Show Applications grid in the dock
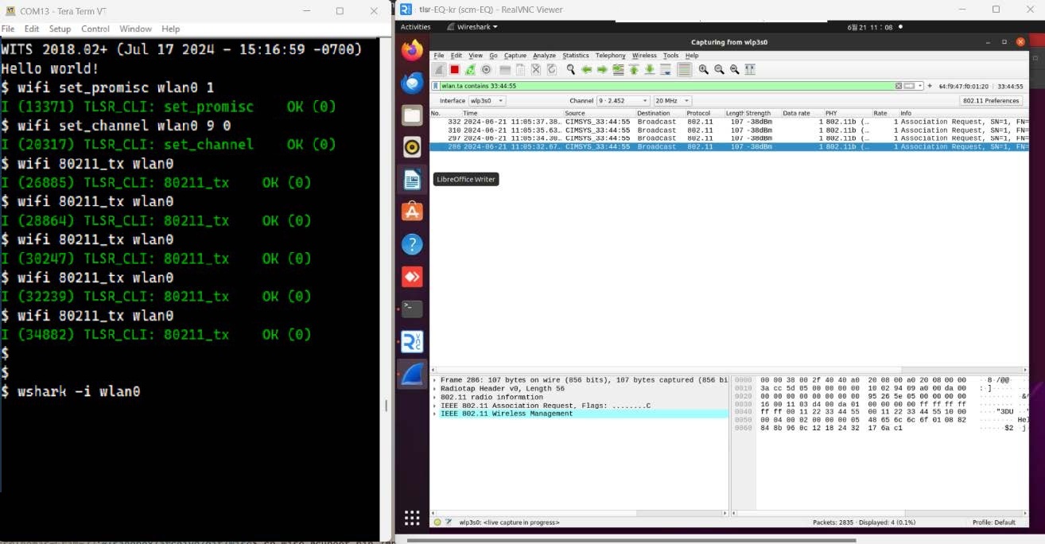Viewport: 1045px width, 544px height. coord(412,519)
